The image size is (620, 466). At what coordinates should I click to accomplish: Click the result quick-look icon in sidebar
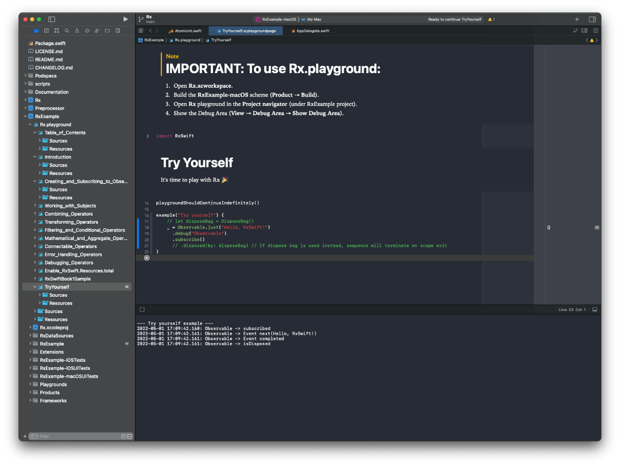point(597,227)
